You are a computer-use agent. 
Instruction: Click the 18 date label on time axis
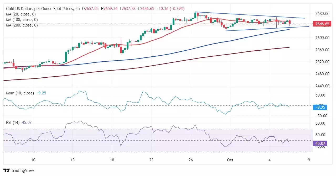tap(112, 160)
